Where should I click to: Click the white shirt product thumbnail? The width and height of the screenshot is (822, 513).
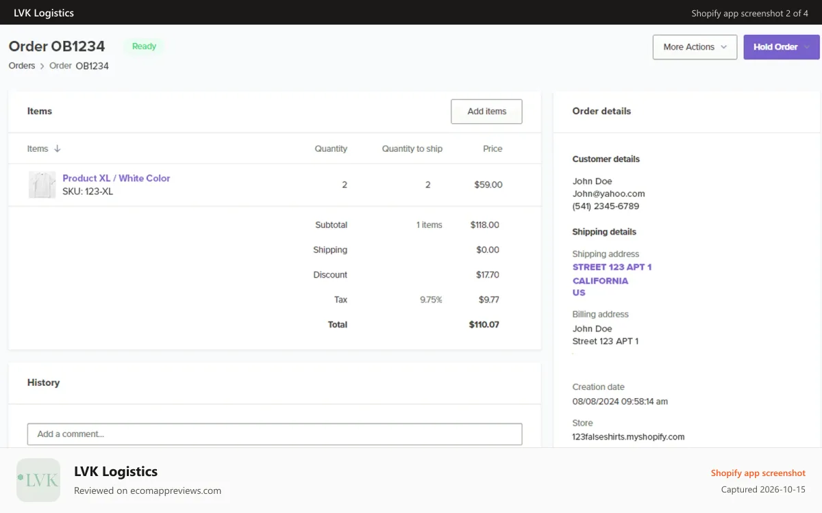[x=42, y=185]
